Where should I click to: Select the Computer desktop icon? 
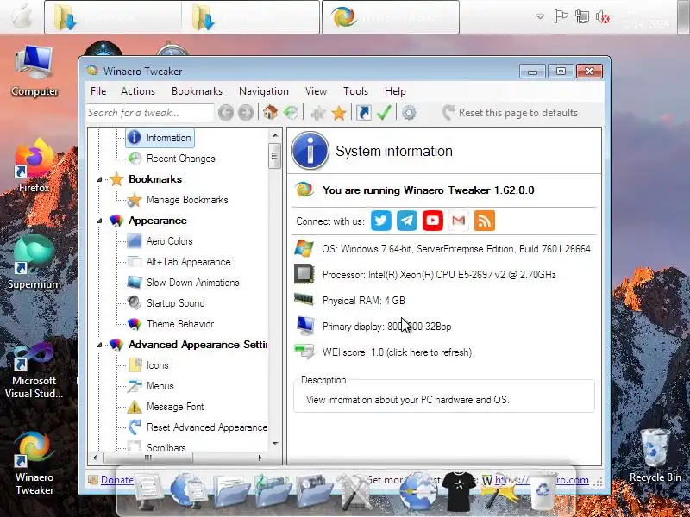34,72
